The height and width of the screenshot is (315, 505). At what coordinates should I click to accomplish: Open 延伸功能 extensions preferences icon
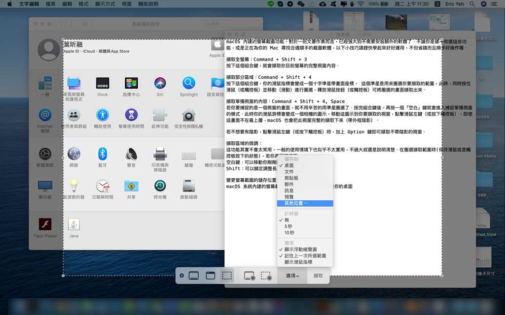[x=160, y=115]
